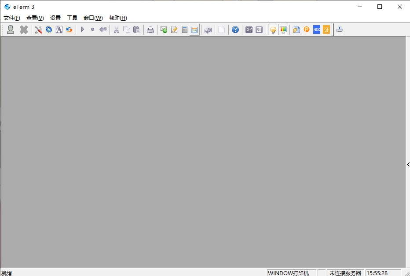Click the GP toolbar icon
Viewport: 410px width, 276px height.
pyautogui.click(x=249, y=29)
